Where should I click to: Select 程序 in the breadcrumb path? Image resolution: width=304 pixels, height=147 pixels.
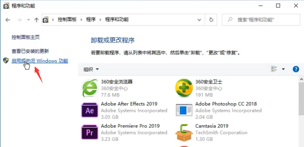[x=91, y=20]
